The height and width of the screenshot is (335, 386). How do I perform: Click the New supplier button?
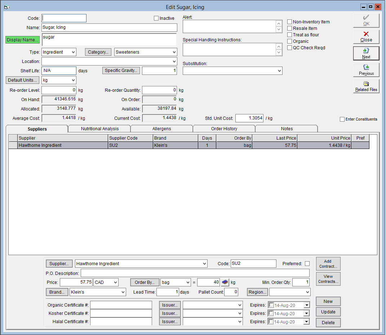point(328,301)
